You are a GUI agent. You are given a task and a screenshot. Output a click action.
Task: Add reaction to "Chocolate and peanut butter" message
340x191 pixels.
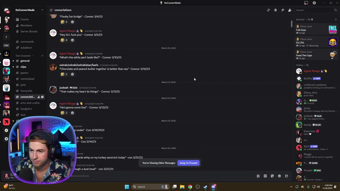pyautogui.click(x=73, y=74)
